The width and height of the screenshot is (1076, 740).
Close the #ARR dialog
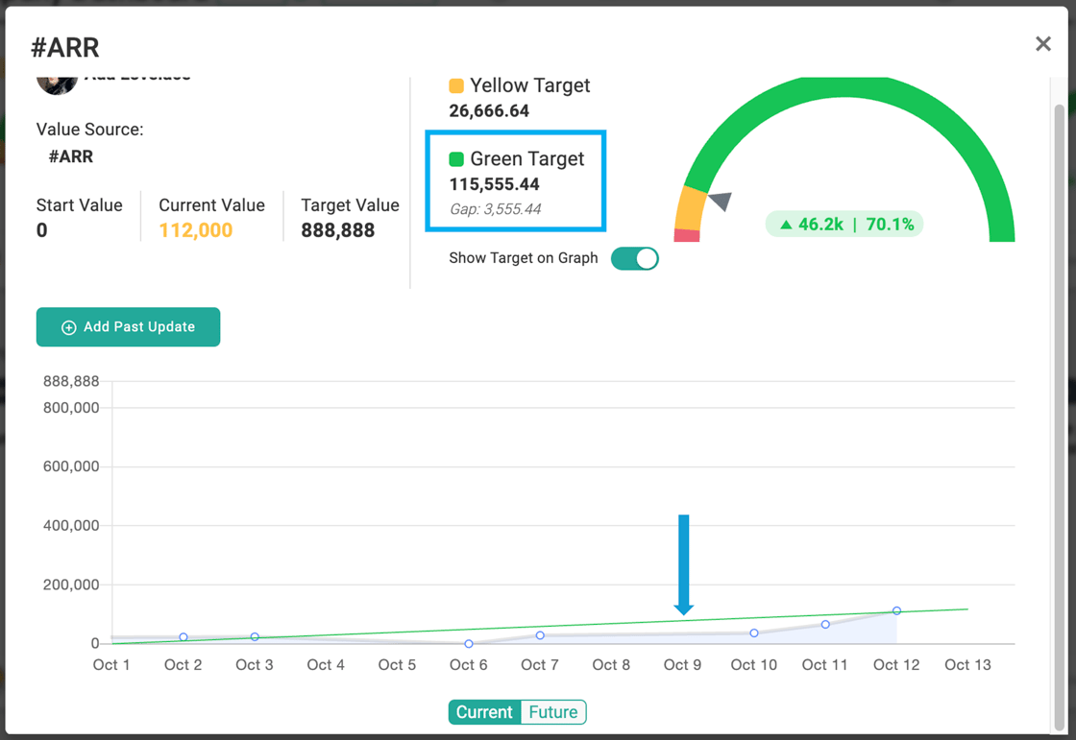pos(1043,43)
